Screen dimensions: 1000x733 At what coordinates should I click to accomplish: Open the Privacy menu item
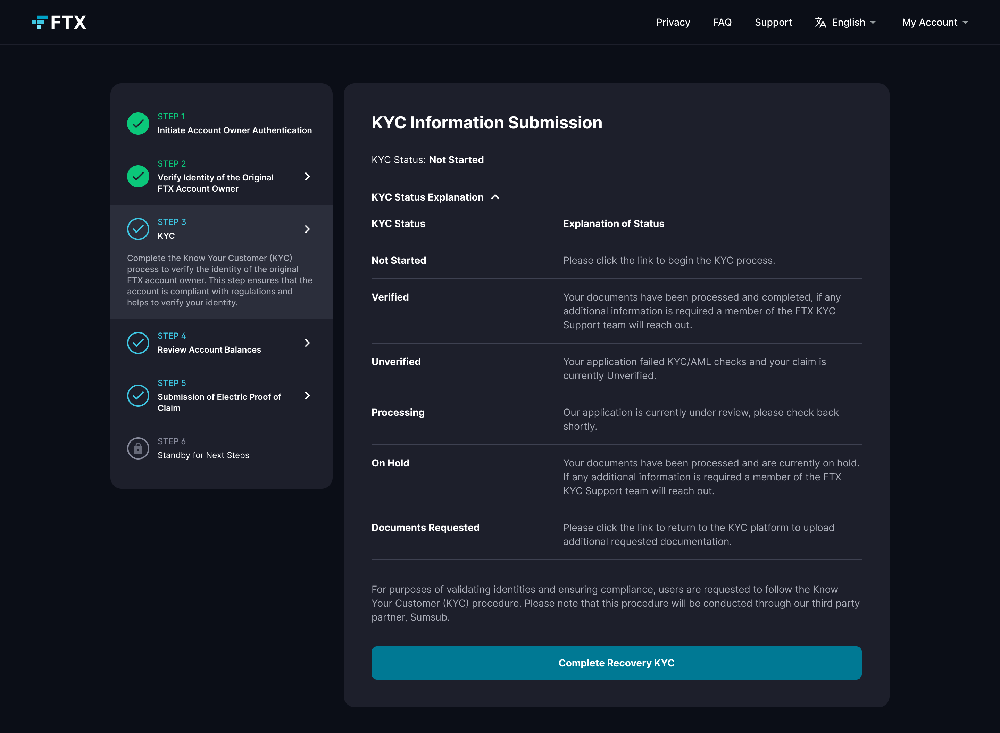[x=673, y=23]
